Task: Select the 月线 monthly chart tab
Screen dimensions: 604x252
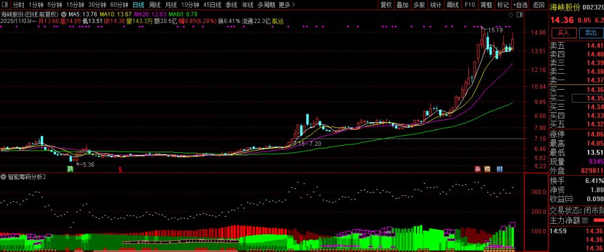Action: [170, 5]
